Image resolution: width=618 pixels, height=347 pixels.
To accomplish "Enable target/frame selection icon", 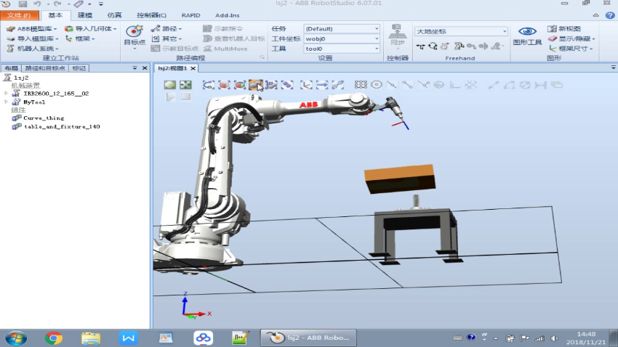I will pyautogui.click(x=306, y=85).
